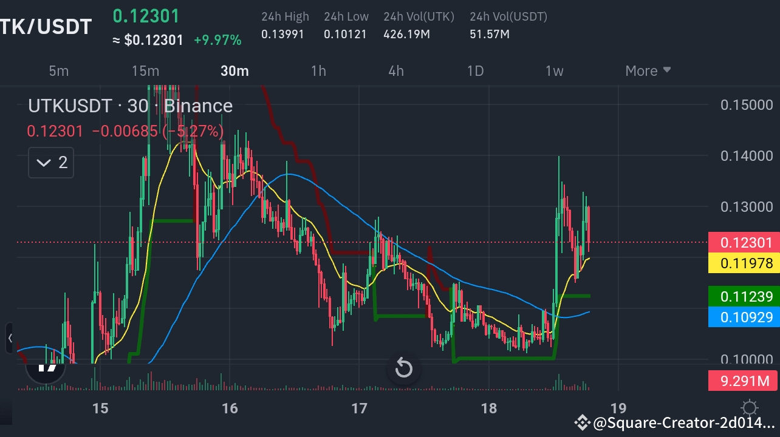
Task: Click the UTKUSDT 30 Binance chart title
Action: pos(130,106)
